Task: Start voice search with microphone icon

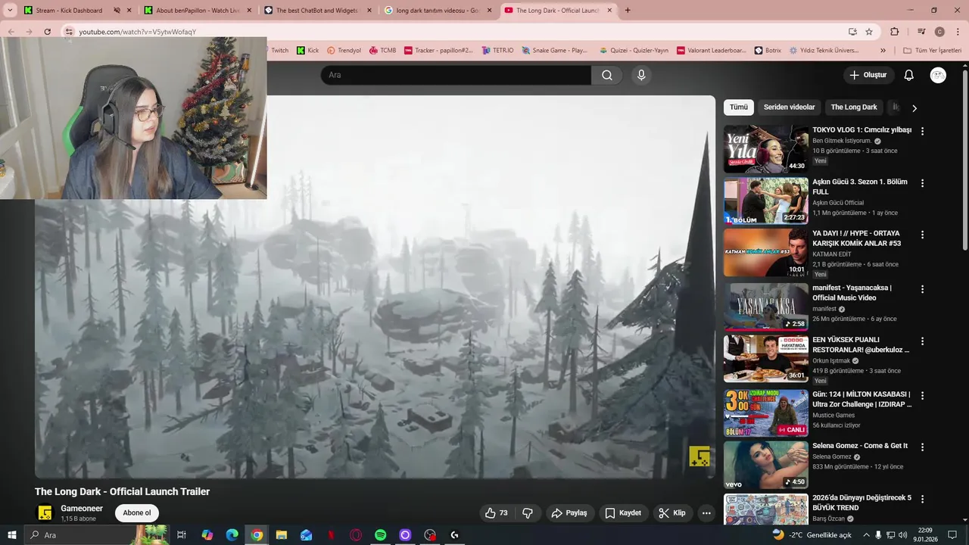Action: click(x=641, y=75)
